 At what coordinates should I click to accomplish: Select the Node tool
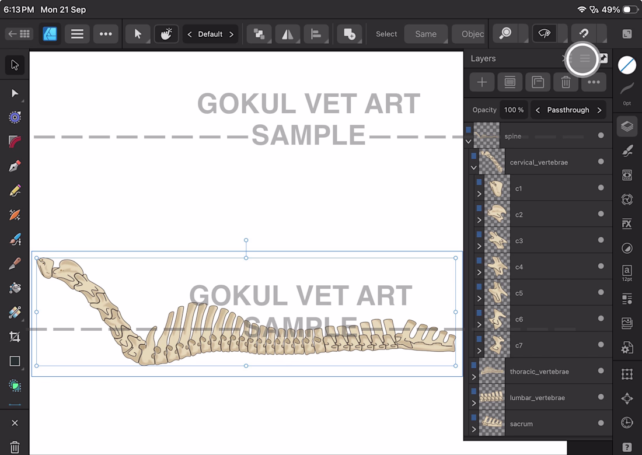pyautogui.click(x=15, y=93)
